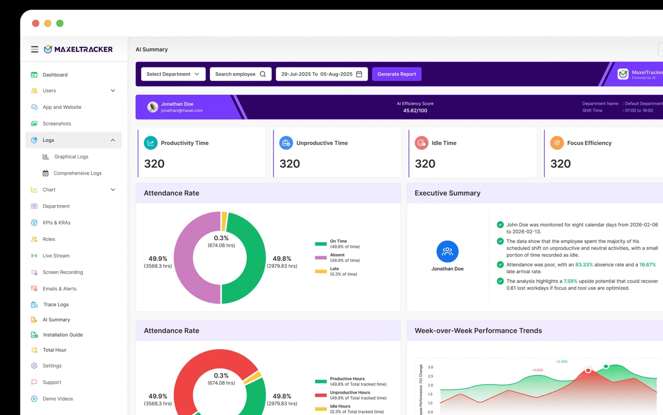
Task: Click the Live Stream broadcast icon
Action: click(x=34, y=256)
